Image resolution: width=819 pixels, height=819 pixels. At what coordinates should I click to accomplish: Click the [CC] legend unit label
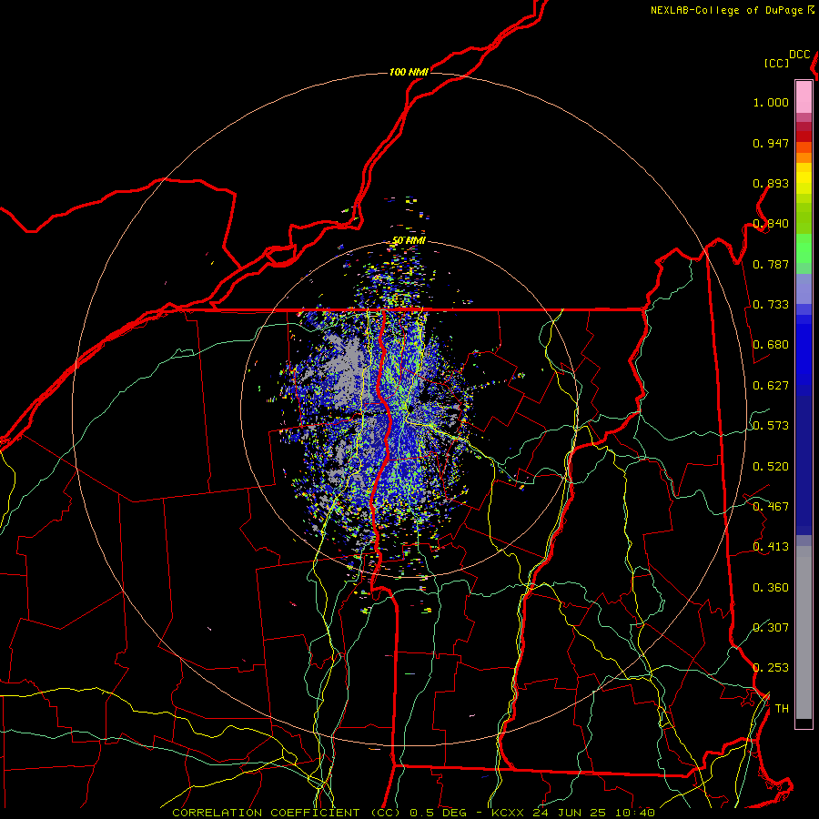pyautogui.click(x=776, y=63)
